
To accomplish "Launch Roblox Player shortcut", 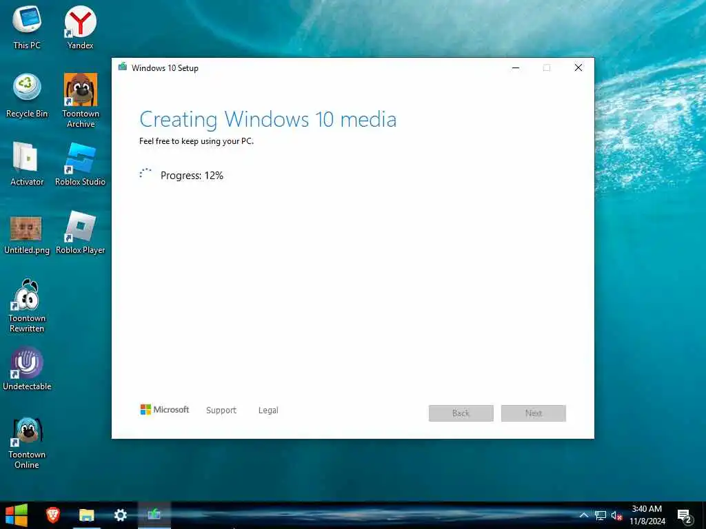I will click(x=80, y=231).
